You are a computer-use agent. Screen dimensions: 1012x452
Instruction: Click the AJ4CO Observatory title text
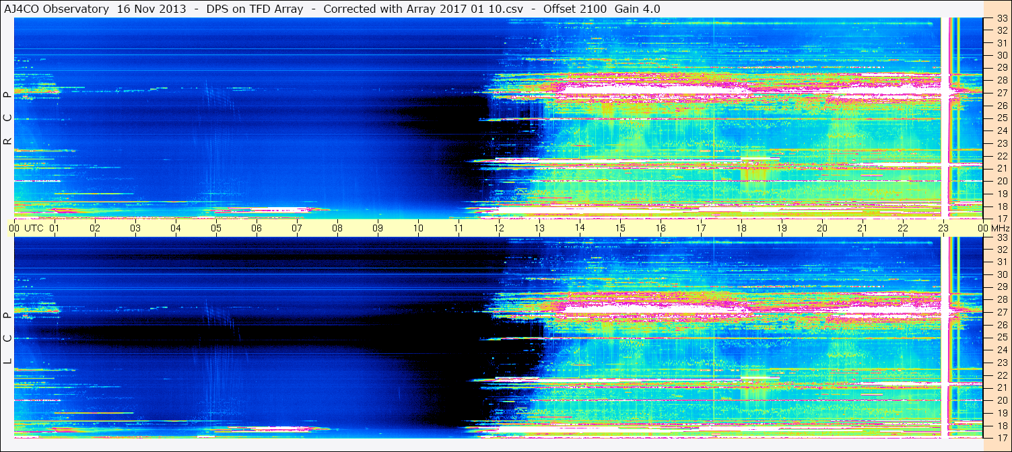[57, 9]
